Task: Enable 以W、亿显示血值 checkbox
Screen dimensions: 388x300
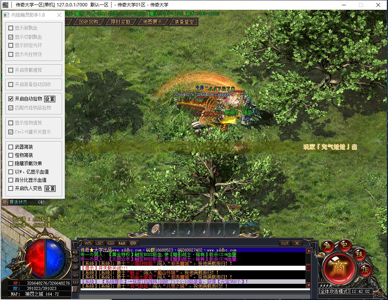Action: (11, 172)
